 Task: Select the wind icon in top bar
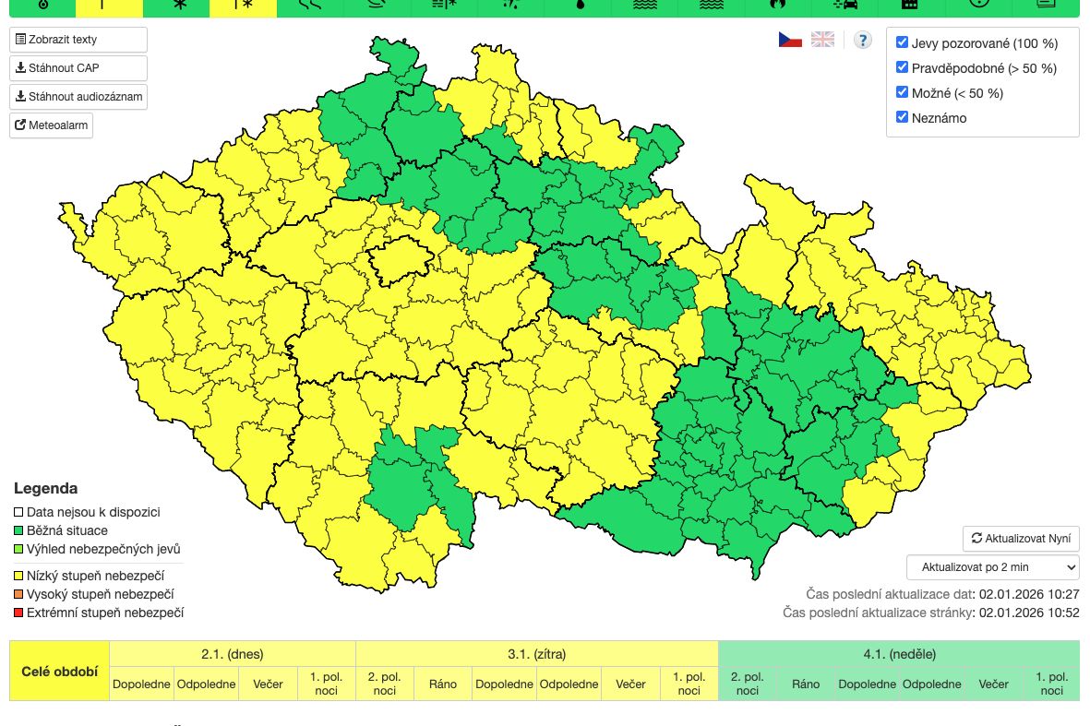coord(310,6)
